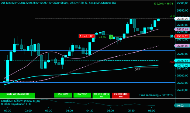Viewport: 190px width, 113px height.
Task: Click the '© 2026 NinjaTrader, LLC' copyright text
Action: [x=16, y=104]
